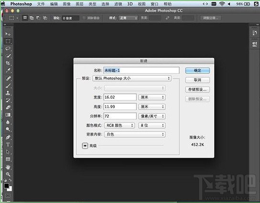Select the Path Selection tool
The width and height of the screenshot is (260, 203).
pyautogui.click(x=8, y=152)
